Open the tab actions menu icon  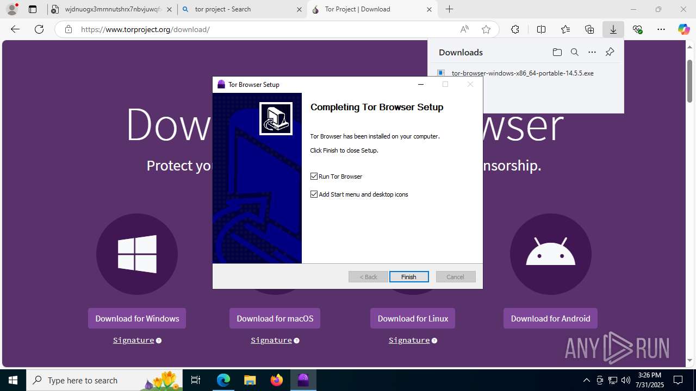coord(33,9)
